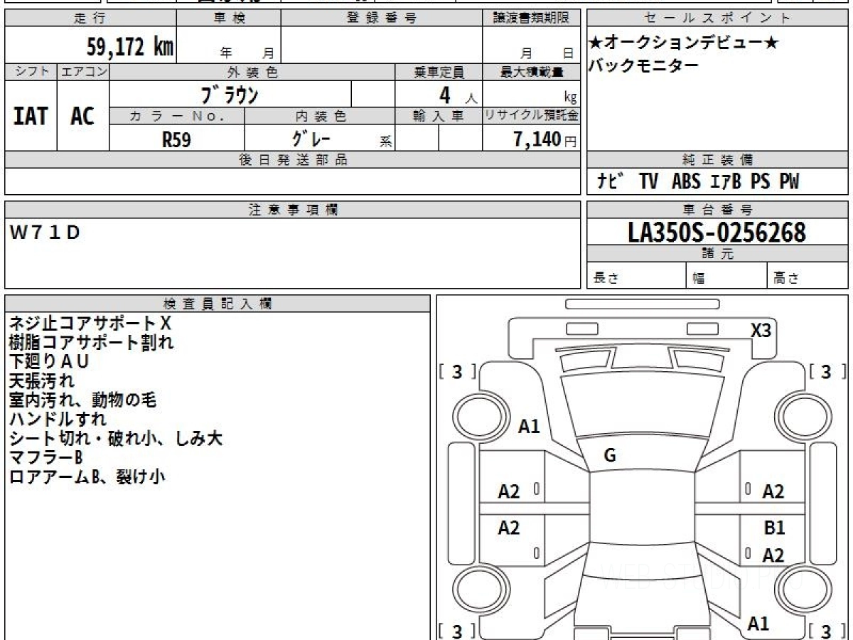853x640 pixels.
Task: Select the 室内汚れ、動物の毛 note line
Action: [x=82, y=400]
